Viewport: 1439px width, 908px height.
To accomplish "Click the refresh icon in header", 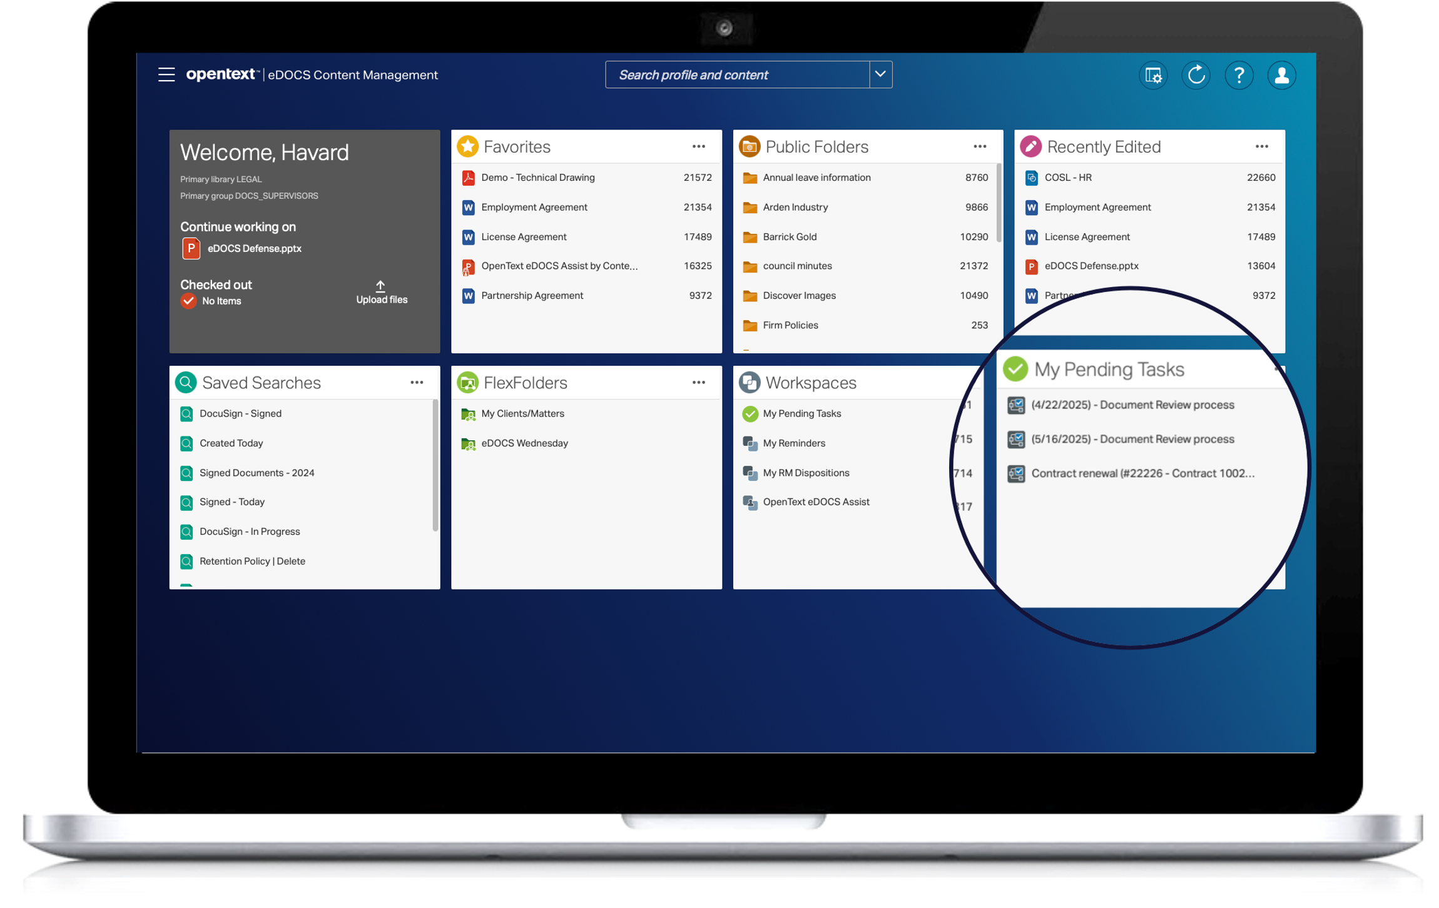I will (x=1195, y=75).
